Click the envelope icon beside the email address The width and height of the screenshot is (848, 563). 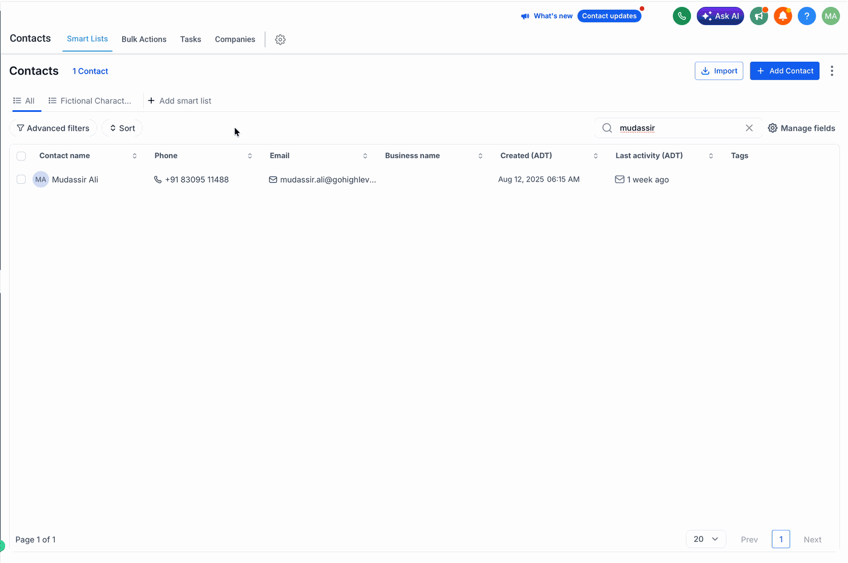[x=273, y=179]
